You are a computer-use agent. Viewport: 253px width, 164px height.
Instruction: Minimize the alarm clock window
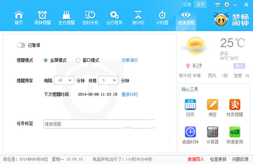[235, 5]
